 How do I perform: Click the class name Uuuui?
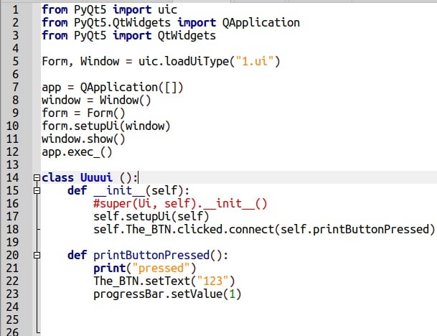coord(96,177)
